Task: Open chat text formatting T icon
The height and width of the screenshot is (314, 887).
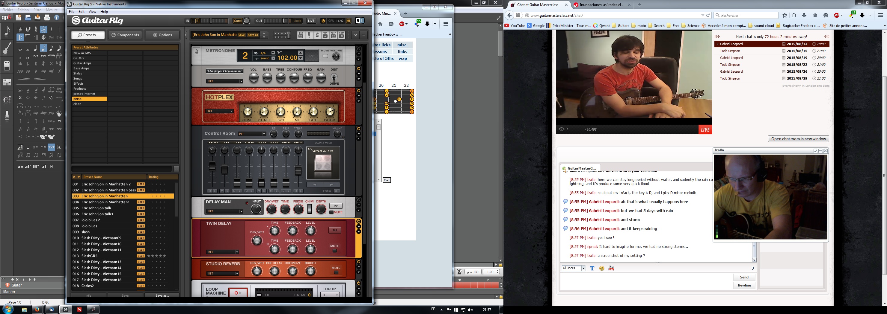Action: pyautogui.click(x=592, y=268)
